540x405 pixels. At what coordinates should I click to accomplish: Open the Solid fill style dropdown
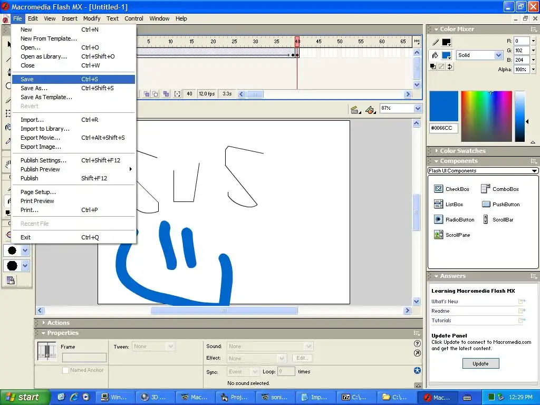[498, 55]
